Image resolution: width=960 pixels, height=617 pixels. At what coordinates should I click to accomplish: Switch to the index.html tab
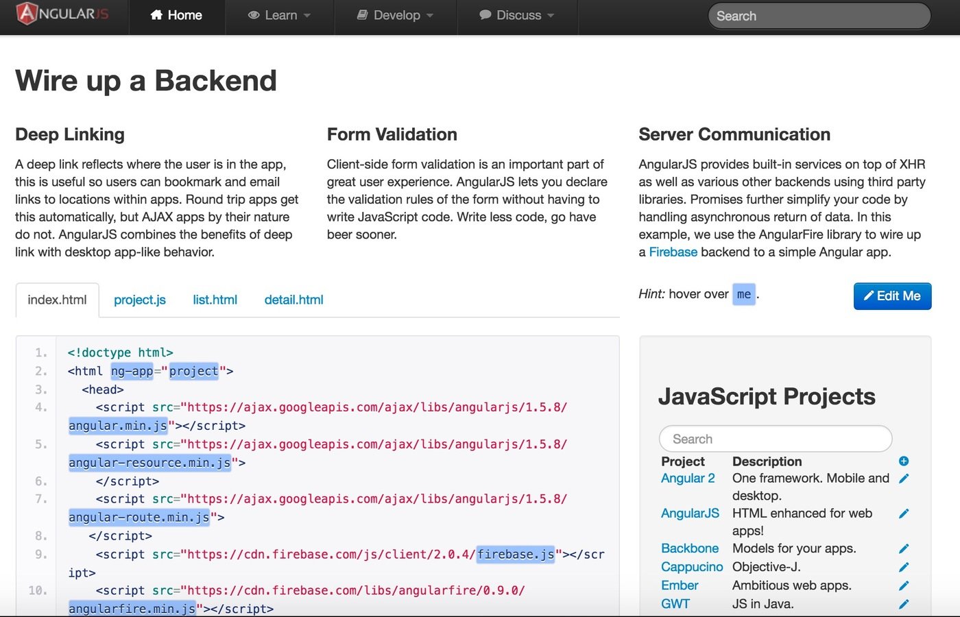pos(58,300)
